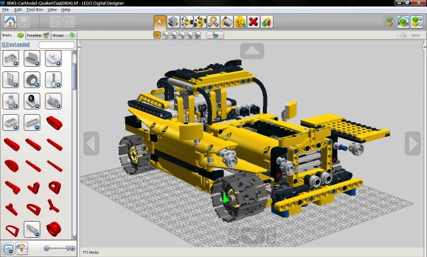Switch to the Templates tab
This screenshot has width=427, height=257.
[38, 35]
